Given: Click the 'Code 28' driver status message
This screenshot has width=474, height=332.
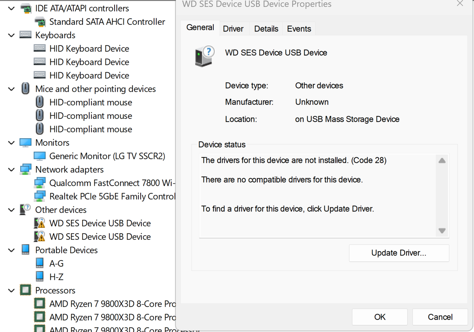Looking at the screenshot, I should tap(294, 160).
